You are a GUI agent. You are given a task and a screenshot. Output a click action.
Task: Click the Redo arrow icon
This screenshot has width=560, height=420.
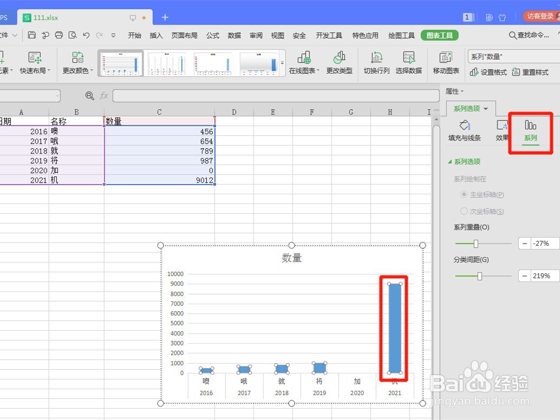tap(99, 35)
